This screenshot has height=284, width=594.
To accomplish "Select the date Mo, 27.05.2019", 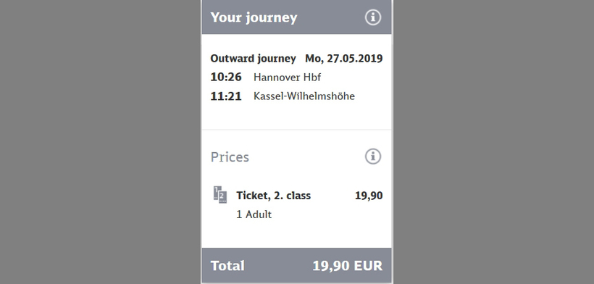I will pos(344,59).
